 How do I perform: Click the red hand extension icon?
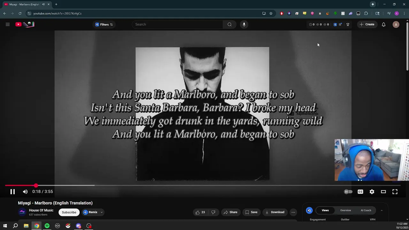[282, 13]
